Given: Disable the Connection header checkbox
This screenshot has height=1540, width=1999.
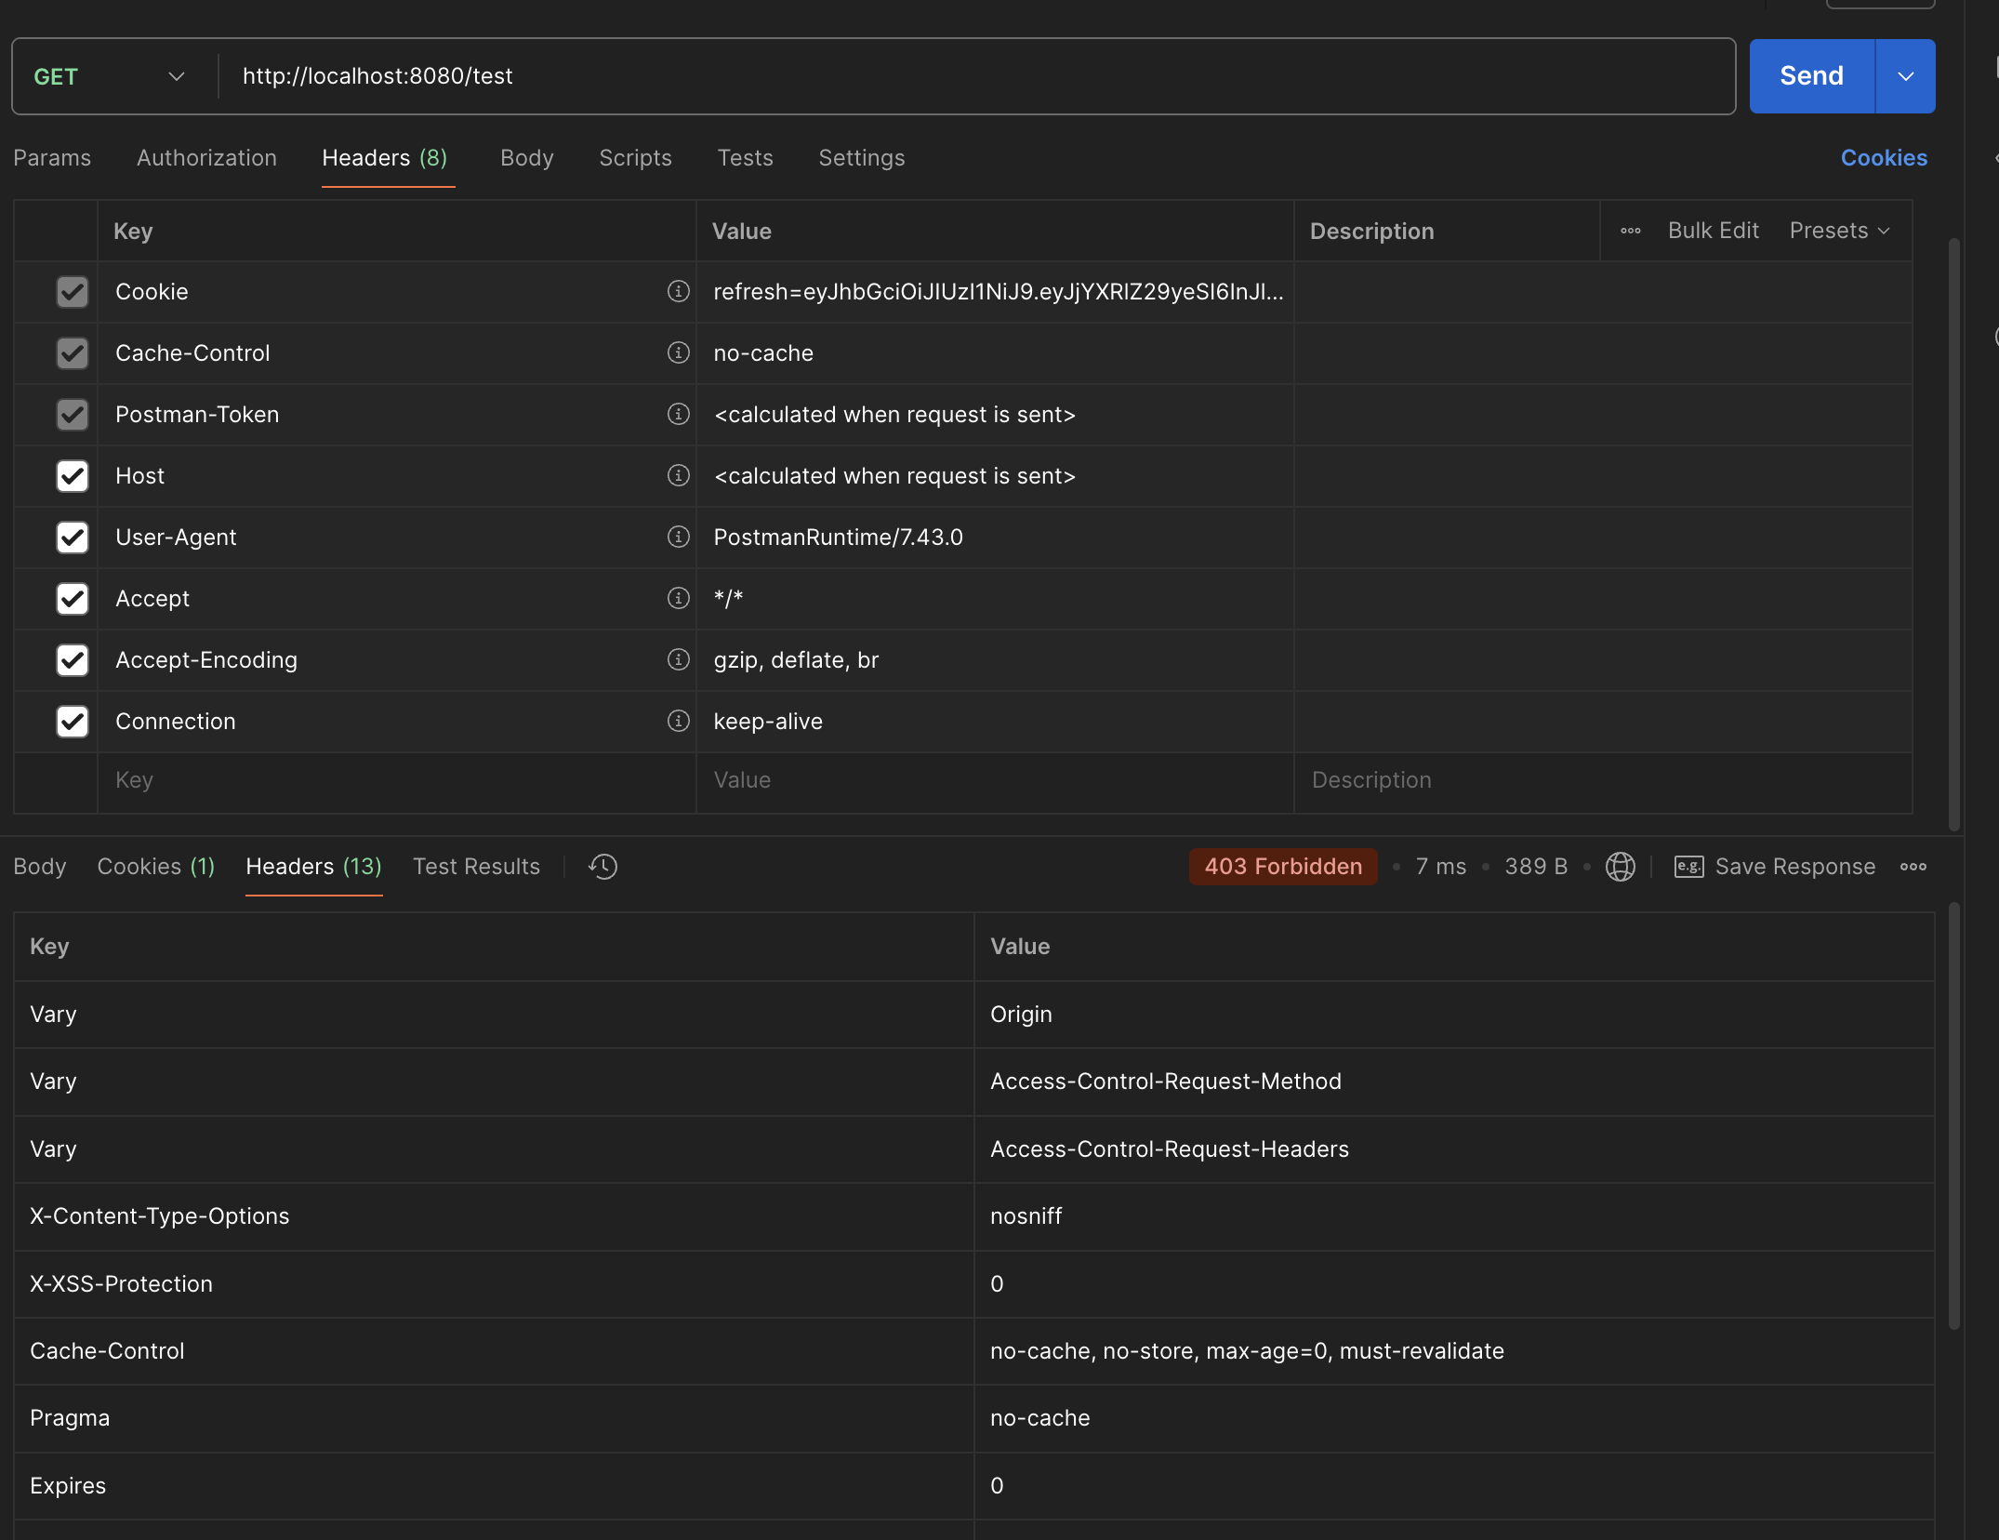Looking at the screenshot, I should [73, 722].
